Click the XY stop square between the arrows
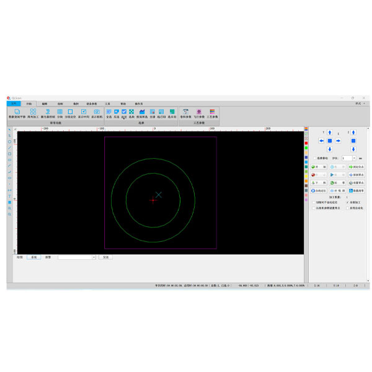The width and height of the screenshot is (372, 372). point(330,141)
